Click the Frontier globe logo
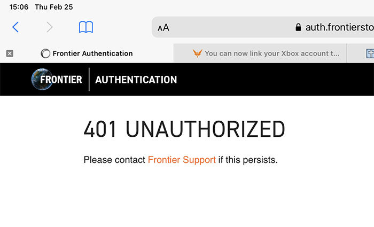This screenshot has height=227, width=374. (42, 79)
